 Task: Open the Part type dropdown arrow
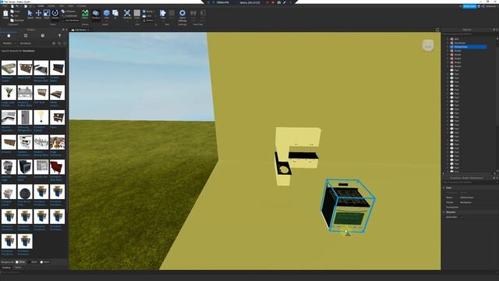(x=107, y=21)
